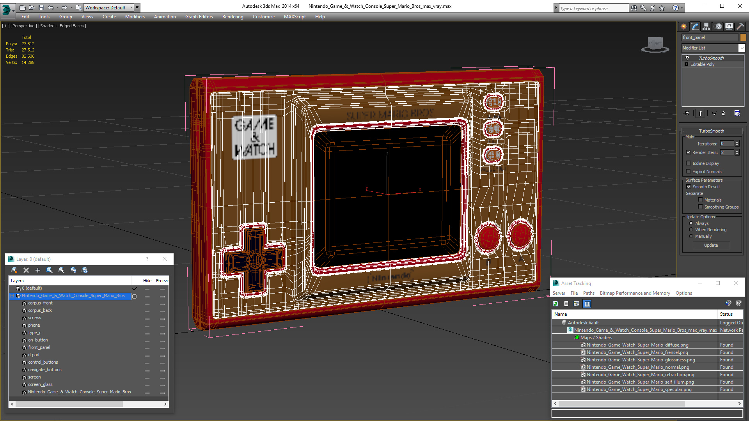Enable Explicit Normals checkbox
The width and height of the screenshot is (749, 421).
tap(689, 172)
